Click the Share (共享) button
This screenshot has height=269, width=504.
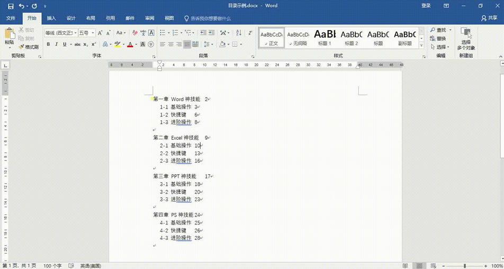(489, 19)
